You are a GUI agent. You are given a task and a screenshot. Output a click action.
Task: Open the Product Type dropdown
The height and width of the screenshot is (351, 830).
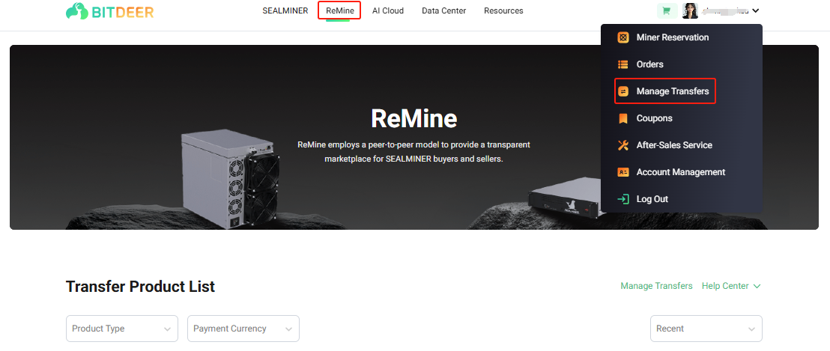point(122,329)
